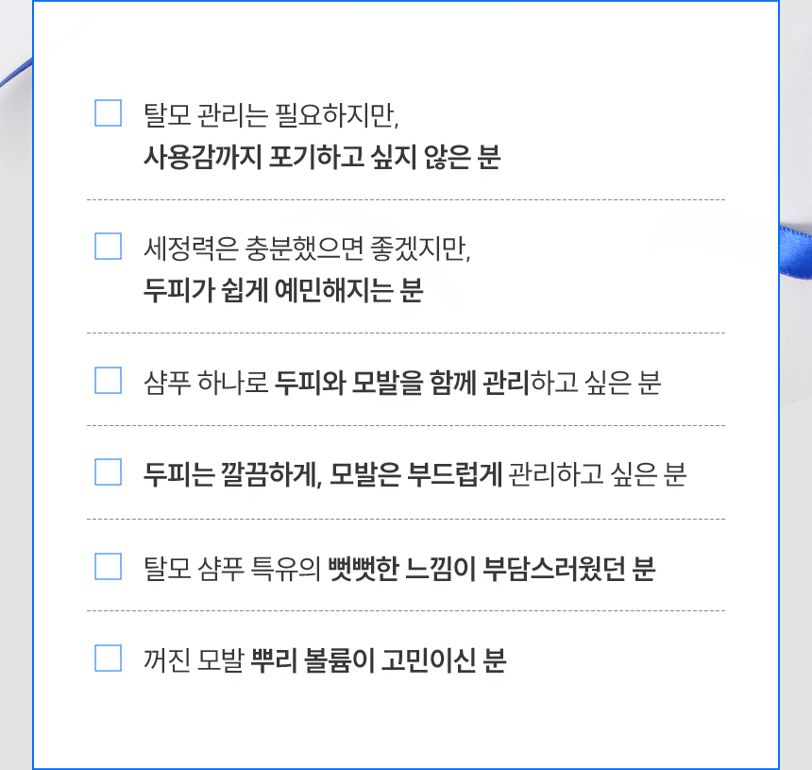Tick the "세정력은 충분했으면 좋겠지만" checkbox
The height and width of the screenshot is (770, 812).
point(109,246)
